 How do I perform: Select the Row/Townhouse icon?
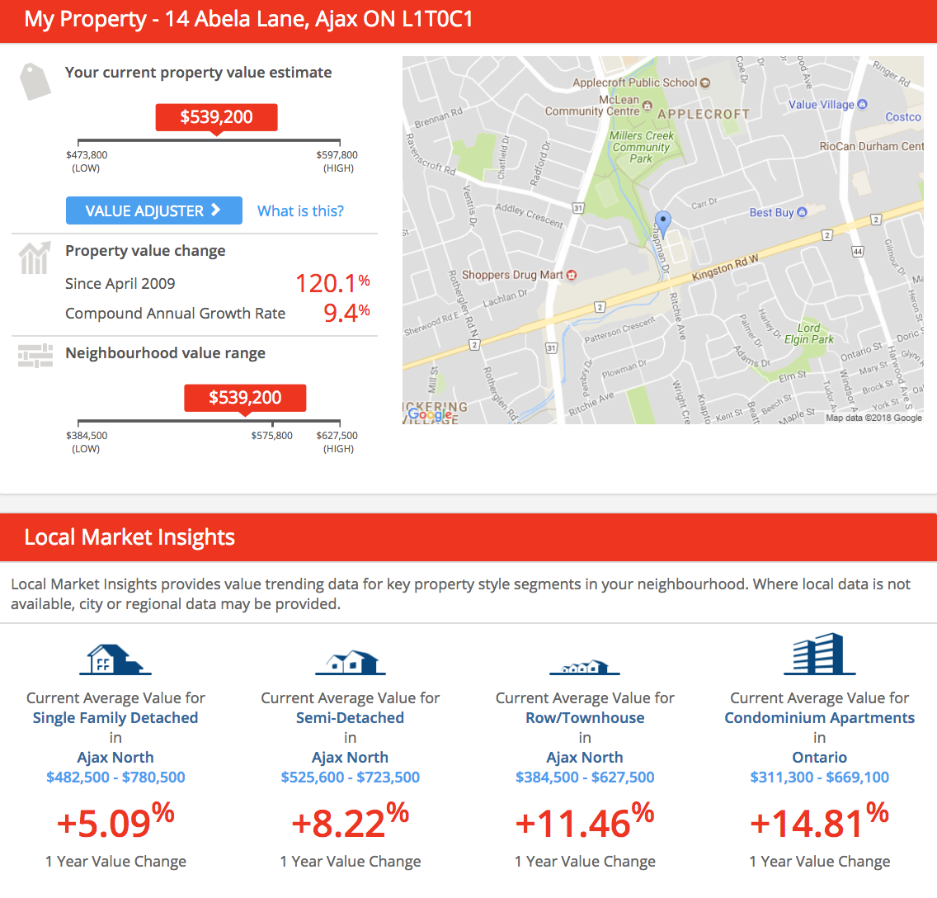pyautogui.click(x=585, y=667)
